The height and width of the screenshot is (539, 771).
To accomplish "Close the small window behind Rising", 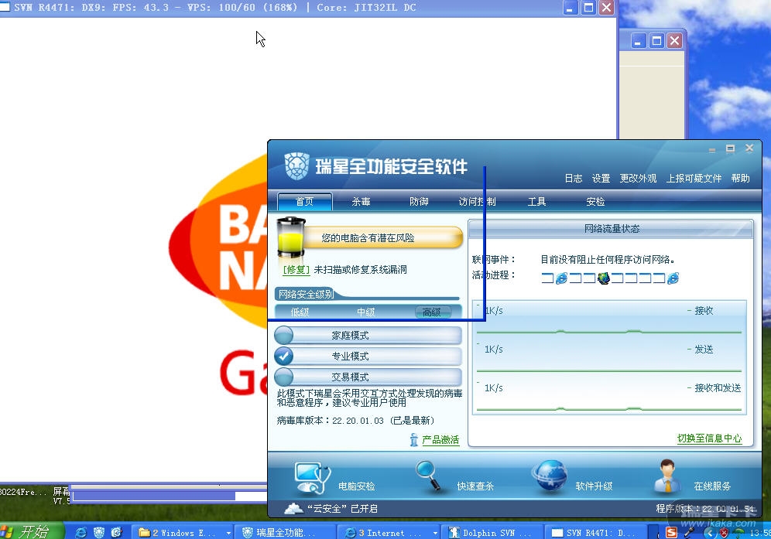I will click(675, 41).
